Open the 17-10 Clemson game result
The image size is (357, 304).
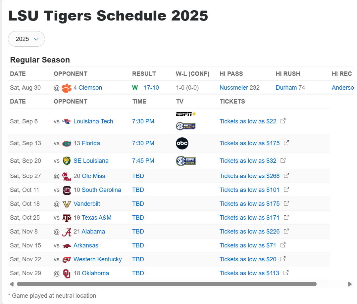(151, 88)
